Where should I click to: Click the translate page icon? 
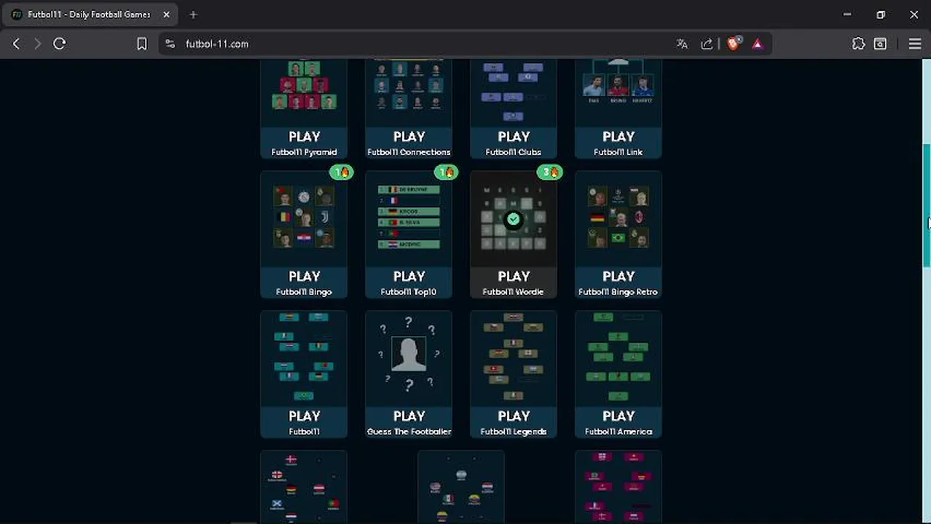(x=682, y=44)
